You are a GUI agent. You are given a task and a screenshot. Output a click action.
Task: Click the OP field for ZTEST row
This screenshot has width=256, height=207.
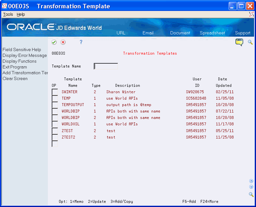pos(55,131)
